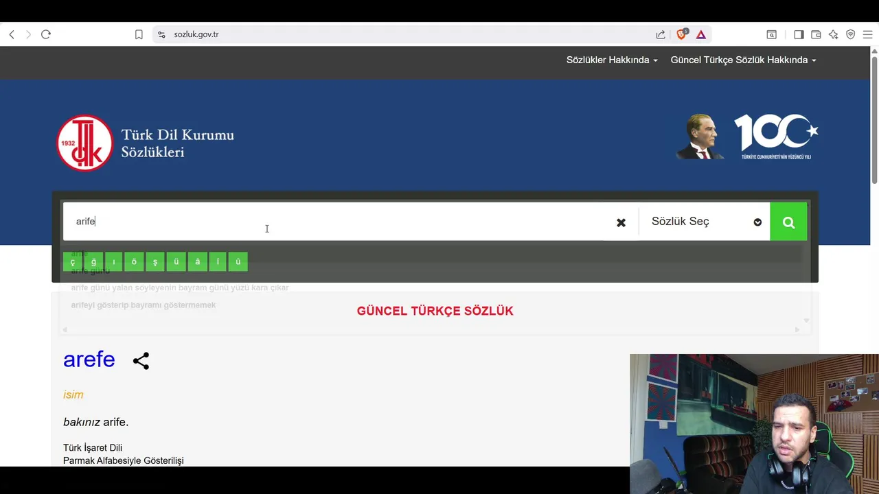Click Parmak Alfabesiyle Gösterilişi text
The image size is (879, 494).
pyautogui.click(x=124, y=460)
